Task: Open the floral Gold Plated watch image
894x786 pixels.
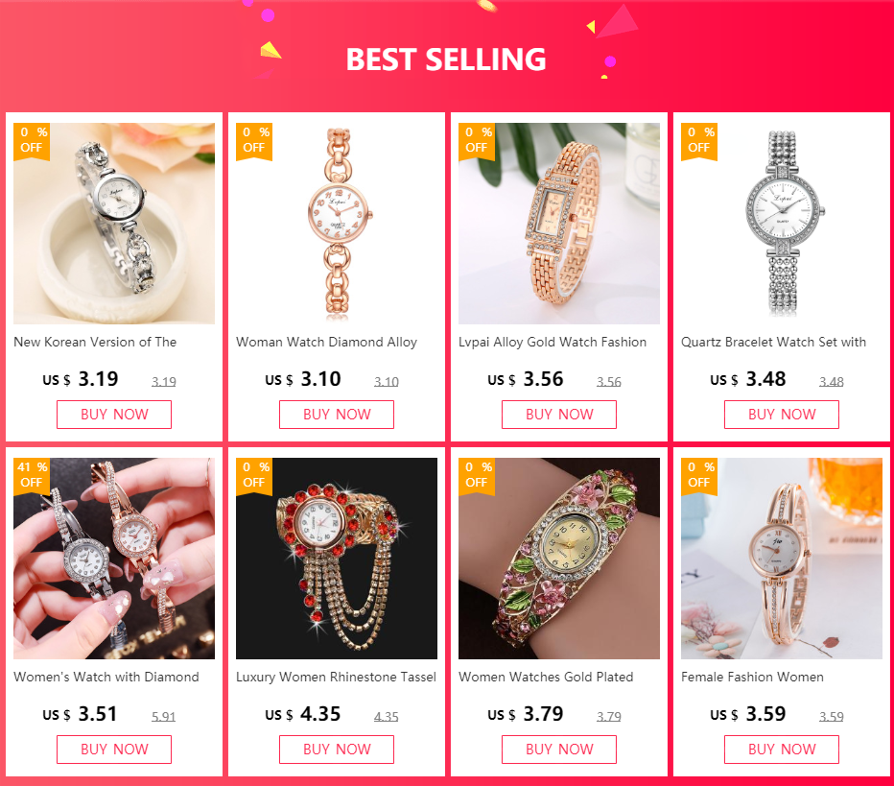Action: pyautogui.click(x=559, y=559)
